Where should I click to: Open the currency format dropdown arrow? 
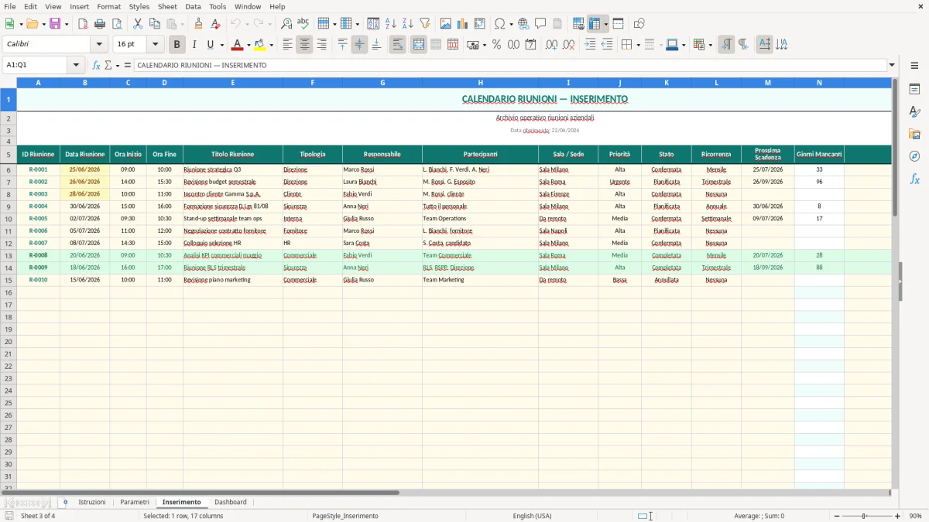484,45
